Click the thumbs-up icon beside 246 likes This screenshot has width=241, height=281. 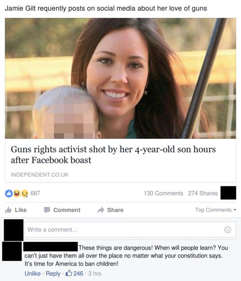69,273
